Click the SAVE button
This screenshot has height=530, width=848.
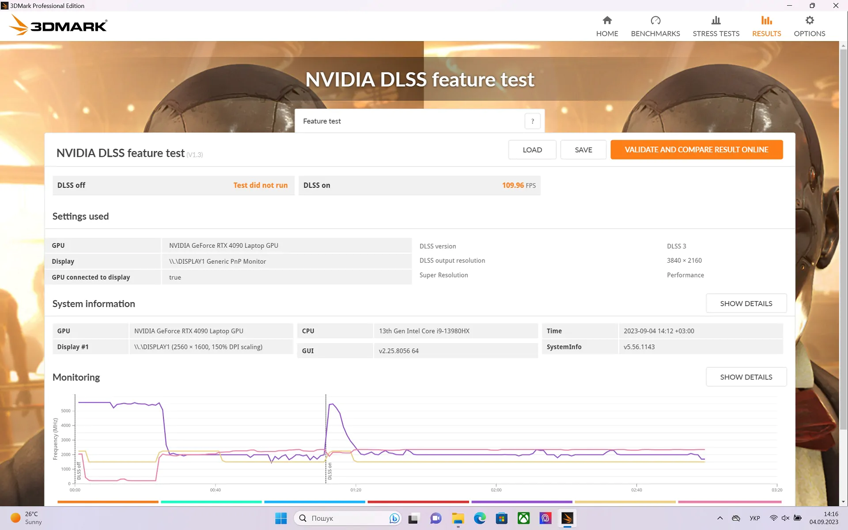tap(583, 150)
